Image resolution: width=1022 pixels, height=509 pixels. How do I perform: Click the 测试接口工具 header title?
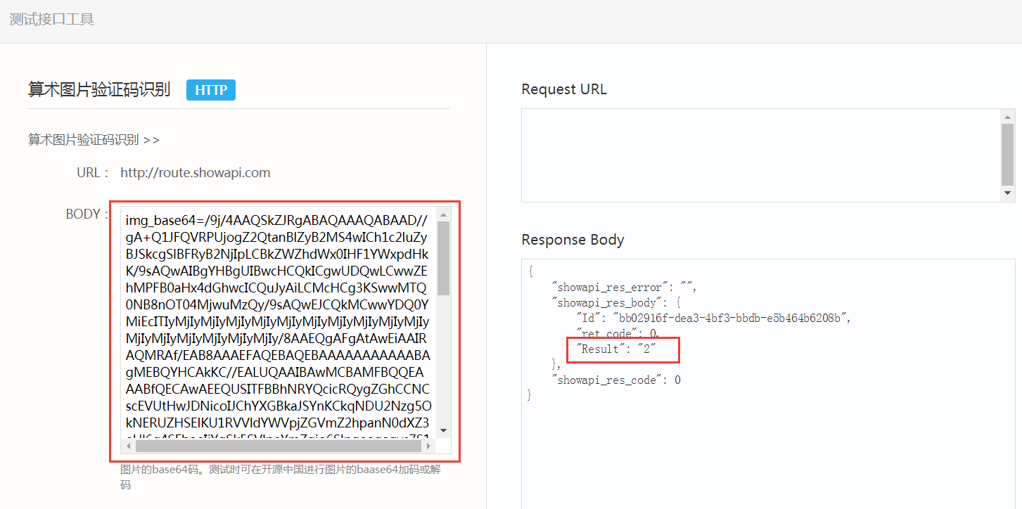[51, 19]
